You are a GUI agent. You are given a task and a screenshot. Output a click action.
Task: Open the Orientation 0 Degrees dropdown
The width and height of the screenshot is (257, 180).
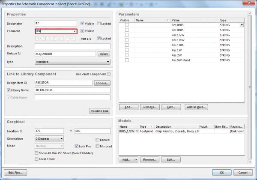(49, 138)
